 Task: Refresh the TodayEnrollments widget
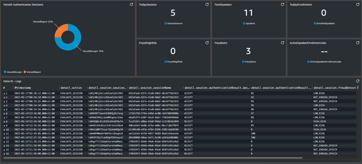click(357, 4)
